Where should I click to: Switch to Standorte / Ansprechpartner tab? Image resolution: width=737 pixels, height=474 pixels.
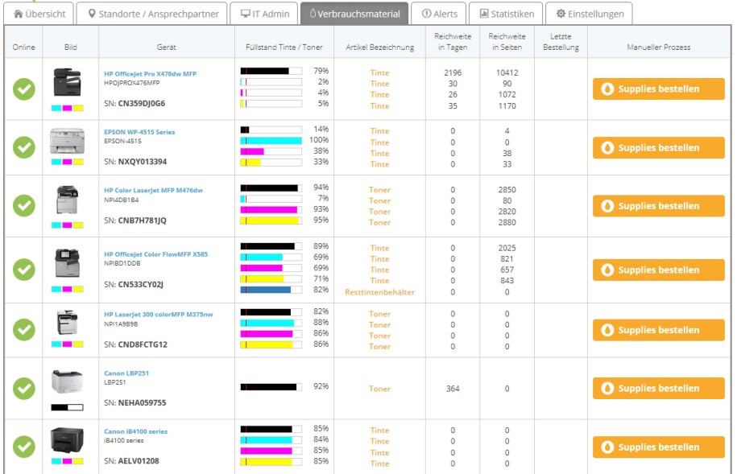point(151,14)
